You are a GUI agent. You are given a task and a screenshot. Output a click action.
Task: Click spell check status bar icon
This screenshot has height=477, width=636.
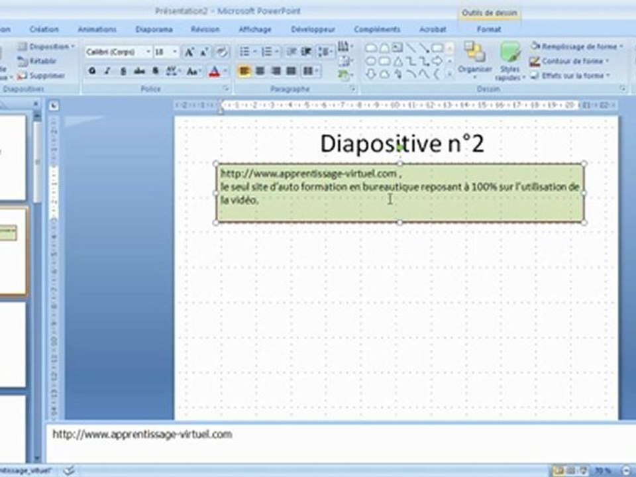coord(69,470)
